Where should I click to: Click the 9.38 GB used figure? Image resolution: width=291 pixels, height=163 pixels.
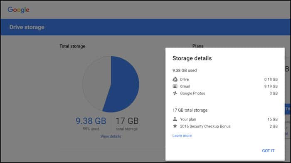[x=91, y=121]
